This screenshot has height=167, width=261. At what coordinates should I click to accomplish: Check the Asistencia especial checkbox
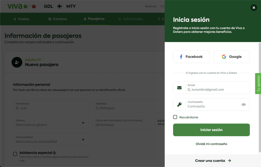[15, 154]
